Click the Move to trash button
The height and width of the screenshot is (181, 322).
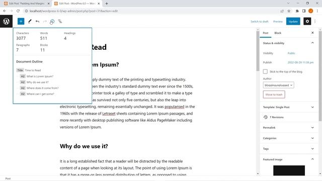(x=274, y=95)
